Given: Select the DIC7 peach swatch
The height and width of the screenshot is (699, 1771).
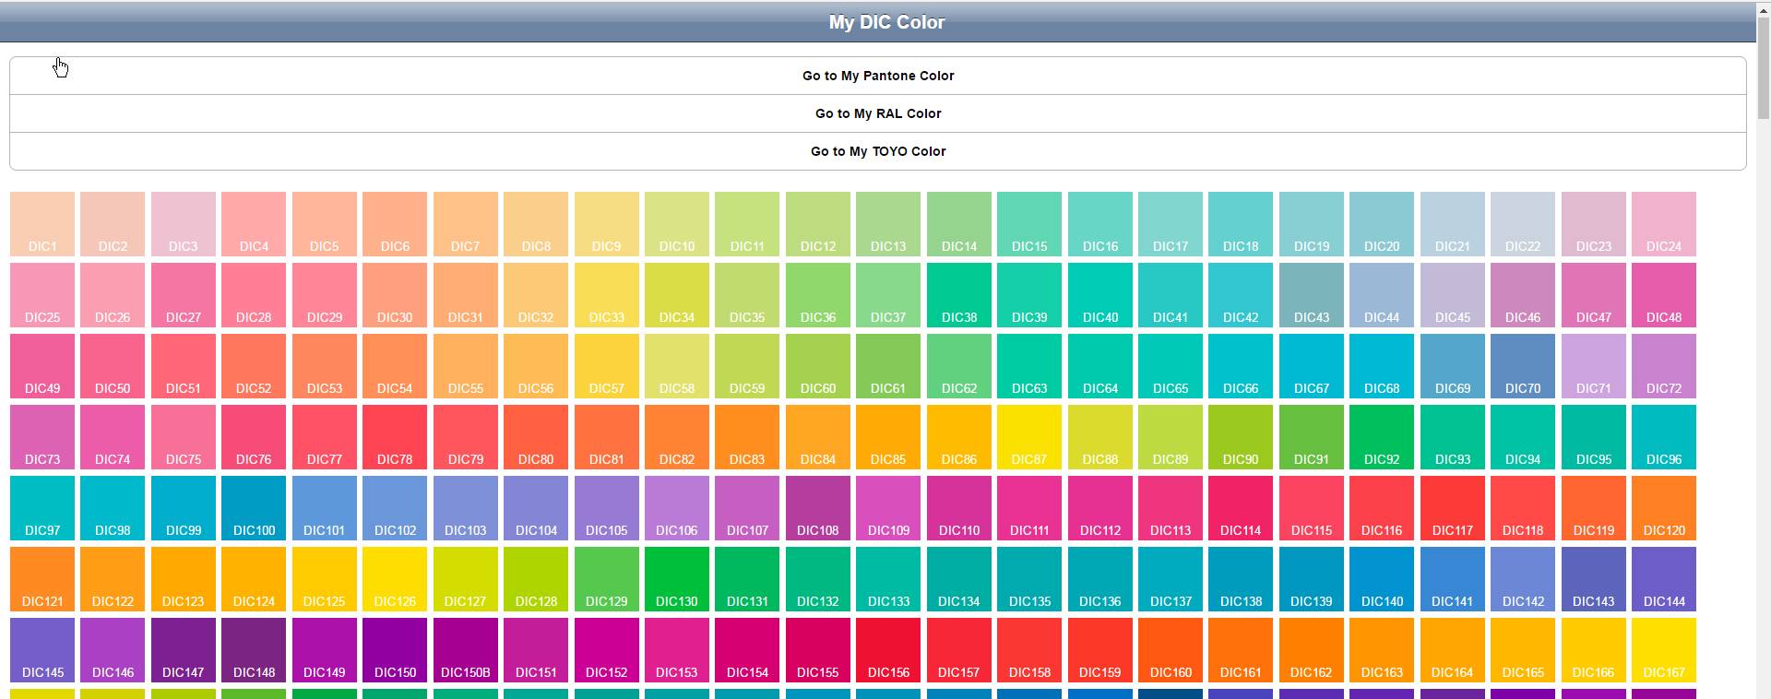Looking at the screenshot, I should [466, 224].
